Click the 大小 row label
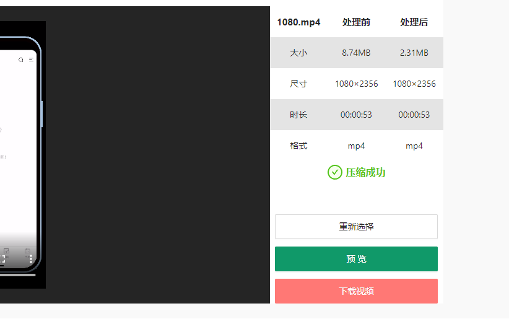The image size is (509, 319). pos(298,53)
